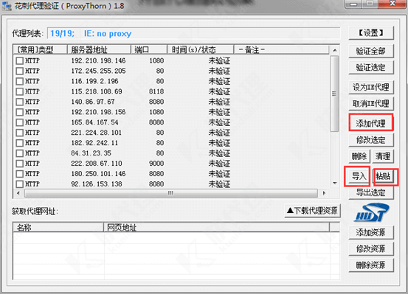Click the 粘贴 paste button

tap(383, 176)
